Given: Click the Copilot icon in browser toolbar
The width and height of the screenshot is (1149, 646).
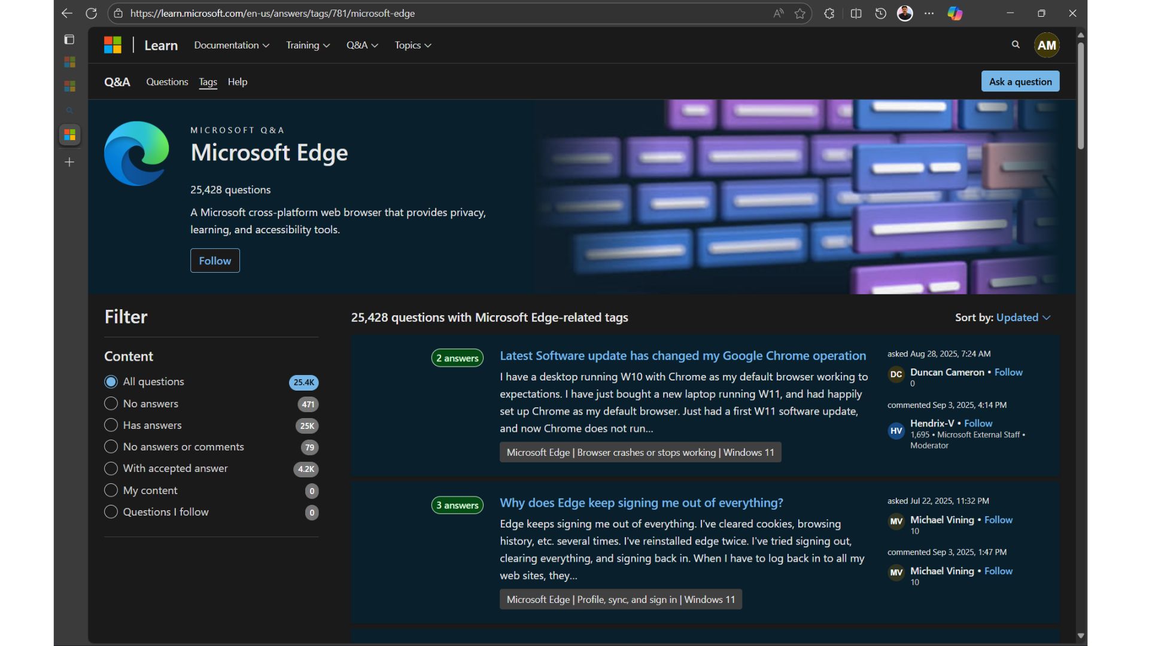Looking at the screenshot, I should (955, 13).
